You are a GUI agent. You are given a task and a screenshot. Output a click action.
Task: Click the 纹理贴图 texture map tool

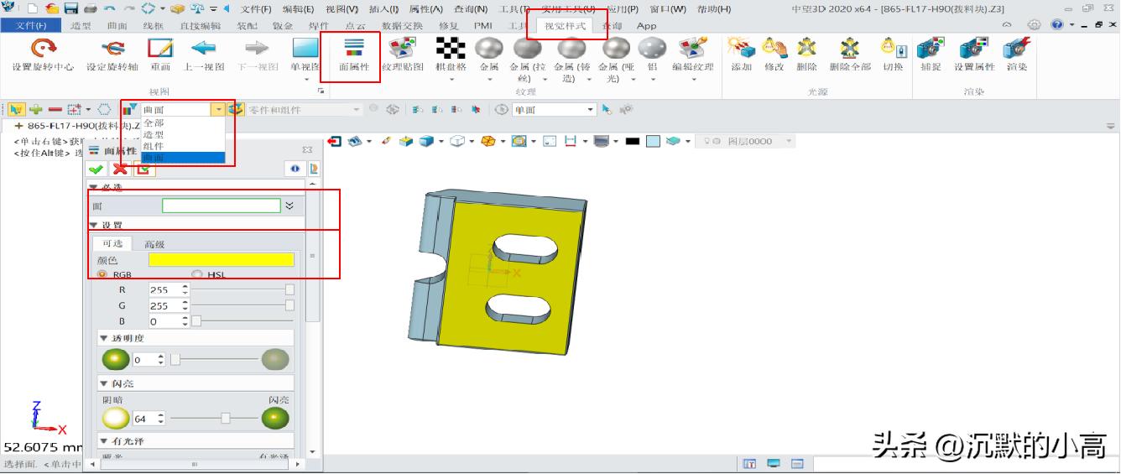(x=402, y=55)
